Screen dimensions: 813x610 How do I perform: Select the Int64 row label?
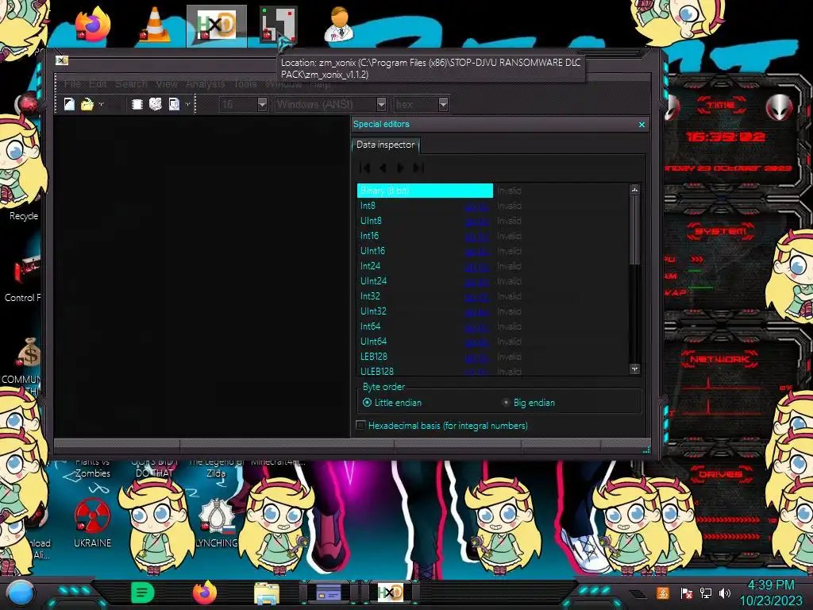tap(370, 326)
